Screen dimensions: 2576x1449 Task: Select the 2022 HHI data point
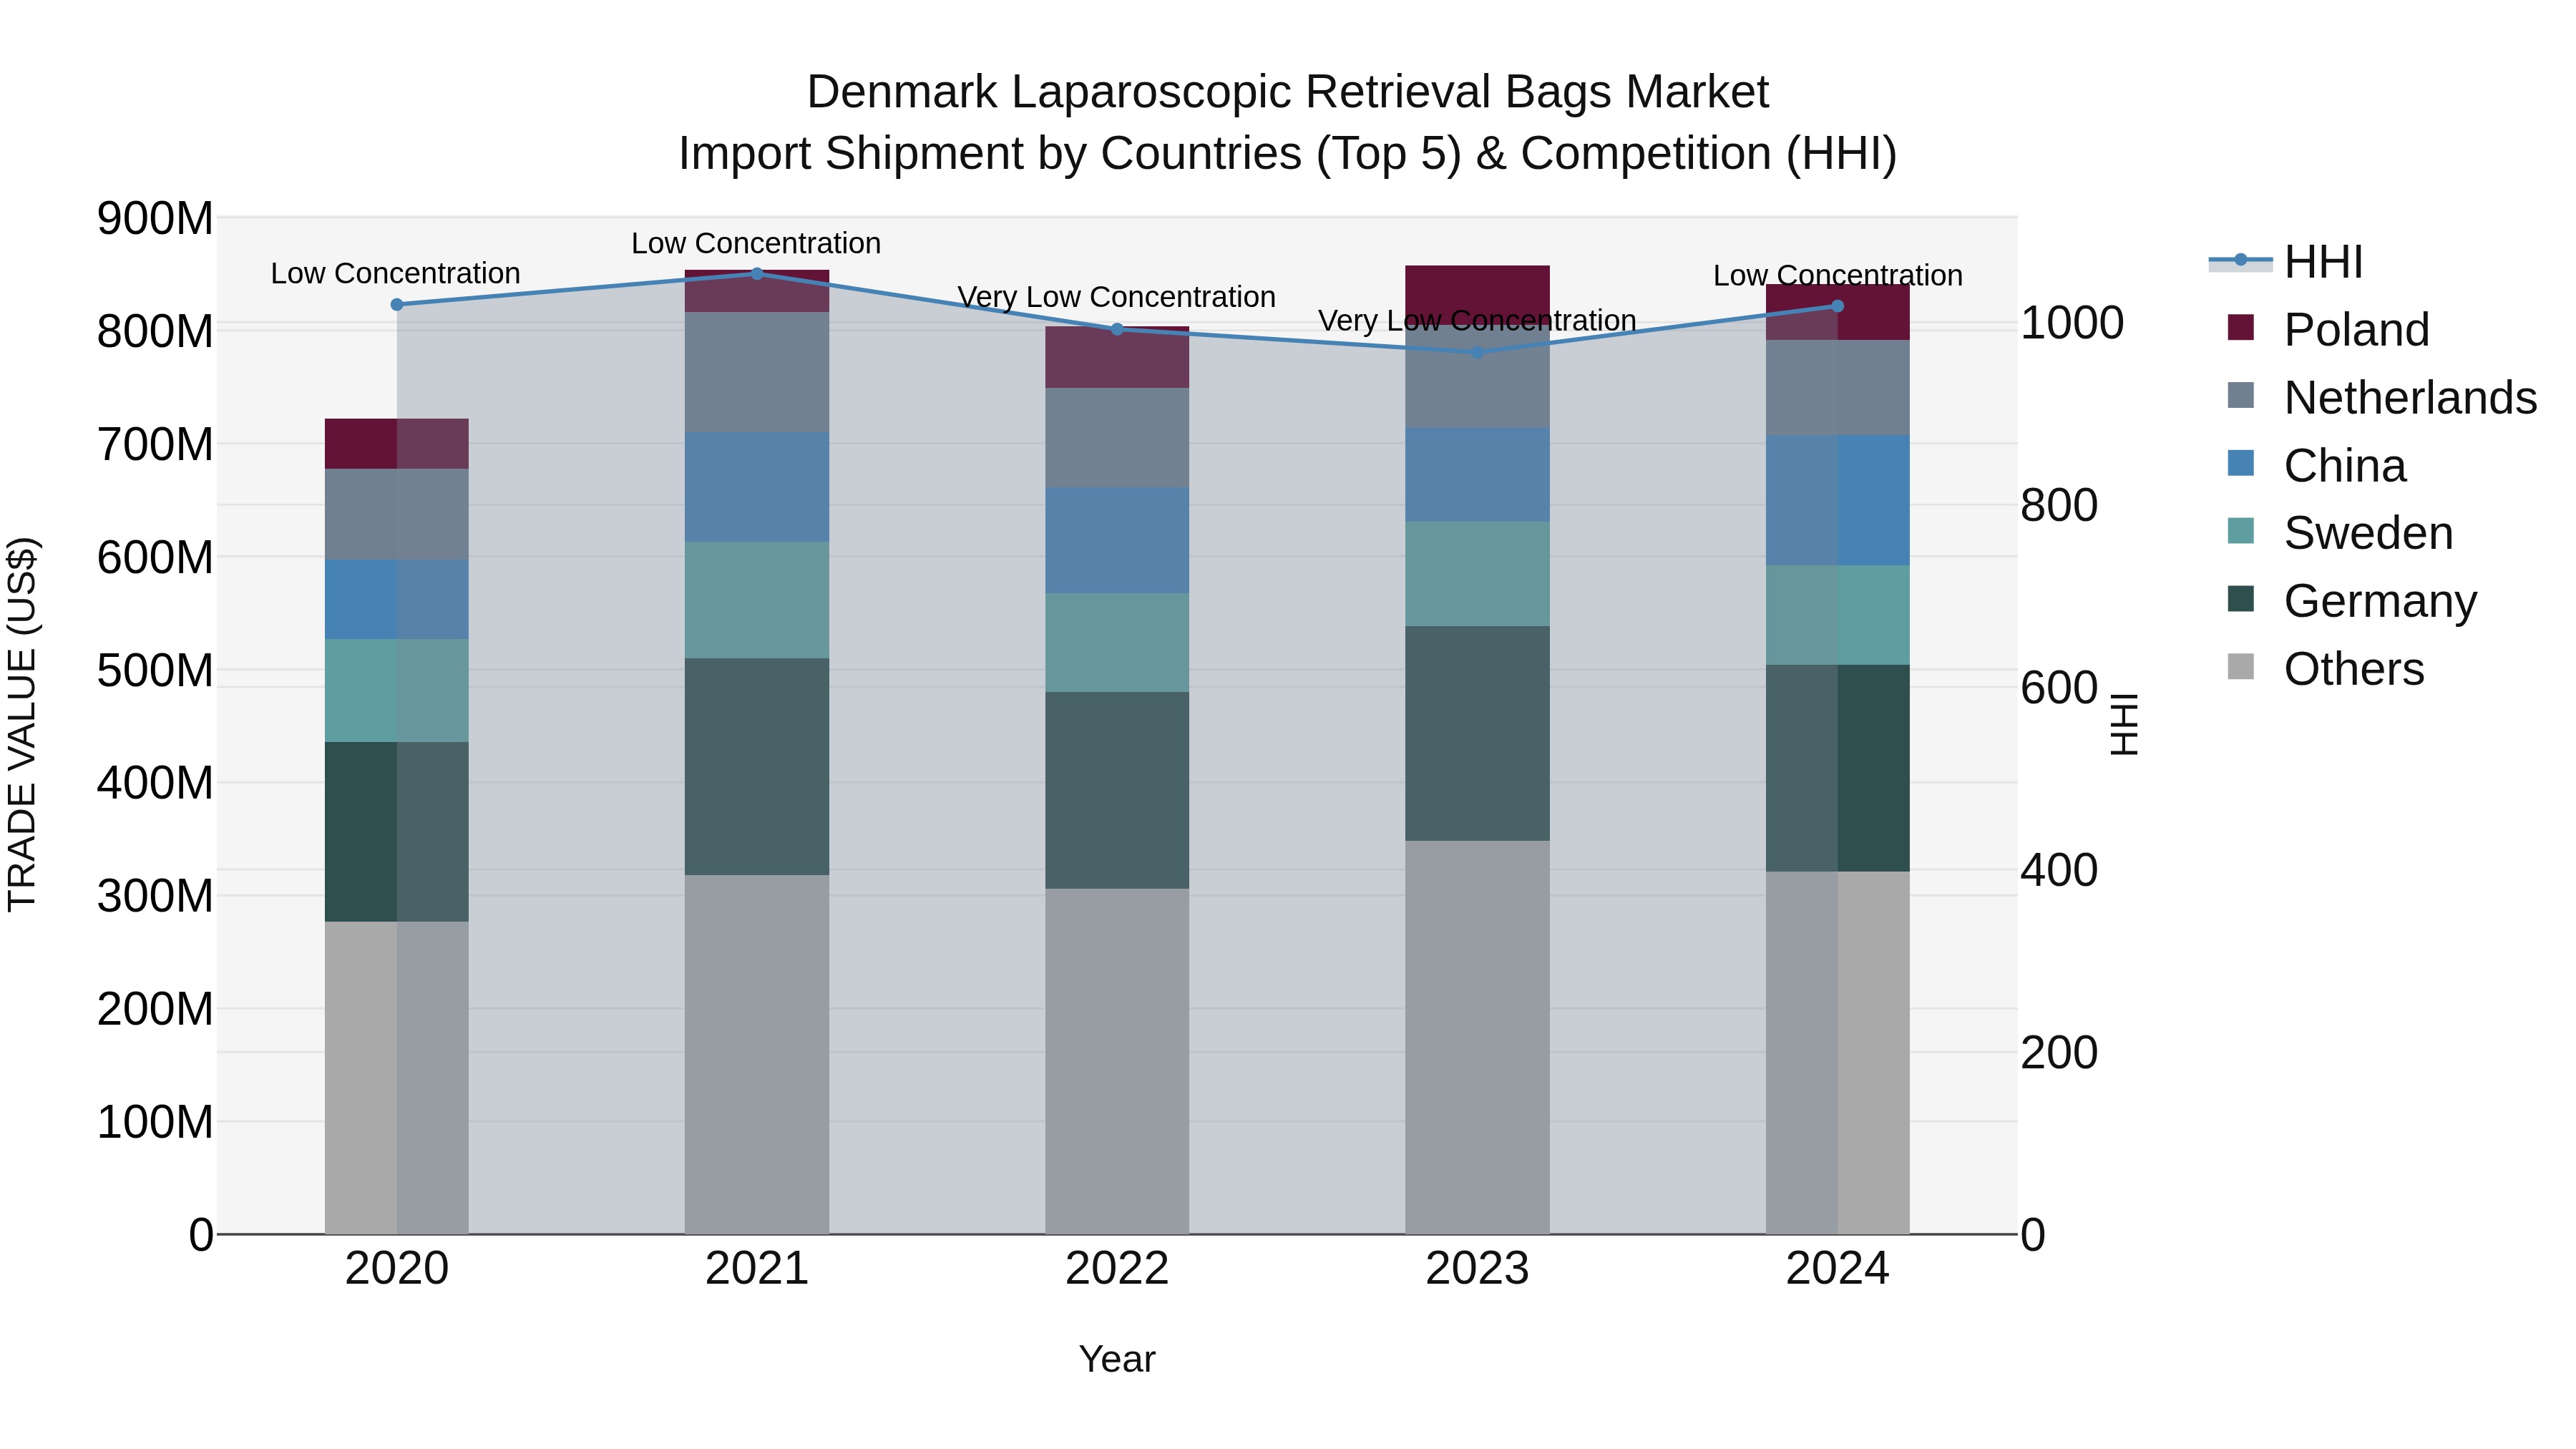[x=1117, y=329]
